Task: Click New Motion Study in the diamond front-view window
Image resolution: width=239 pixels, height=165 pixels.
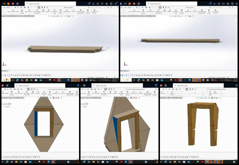Action: tap(44, 93)
